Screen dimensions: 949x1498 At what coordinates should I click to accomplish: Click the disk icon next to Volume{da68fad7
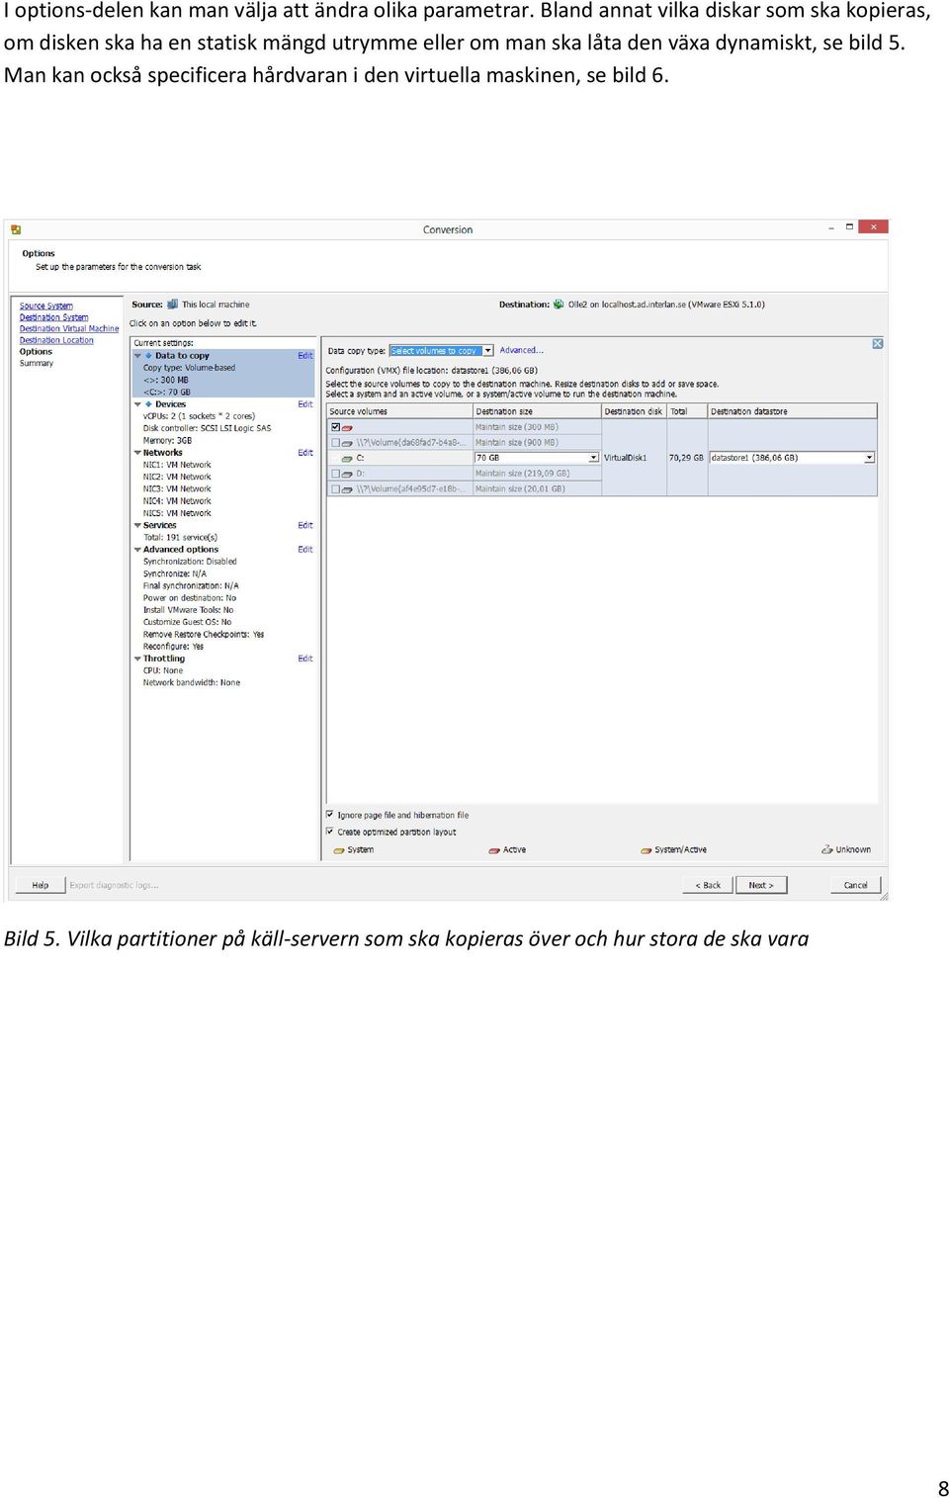coord(347,443)
